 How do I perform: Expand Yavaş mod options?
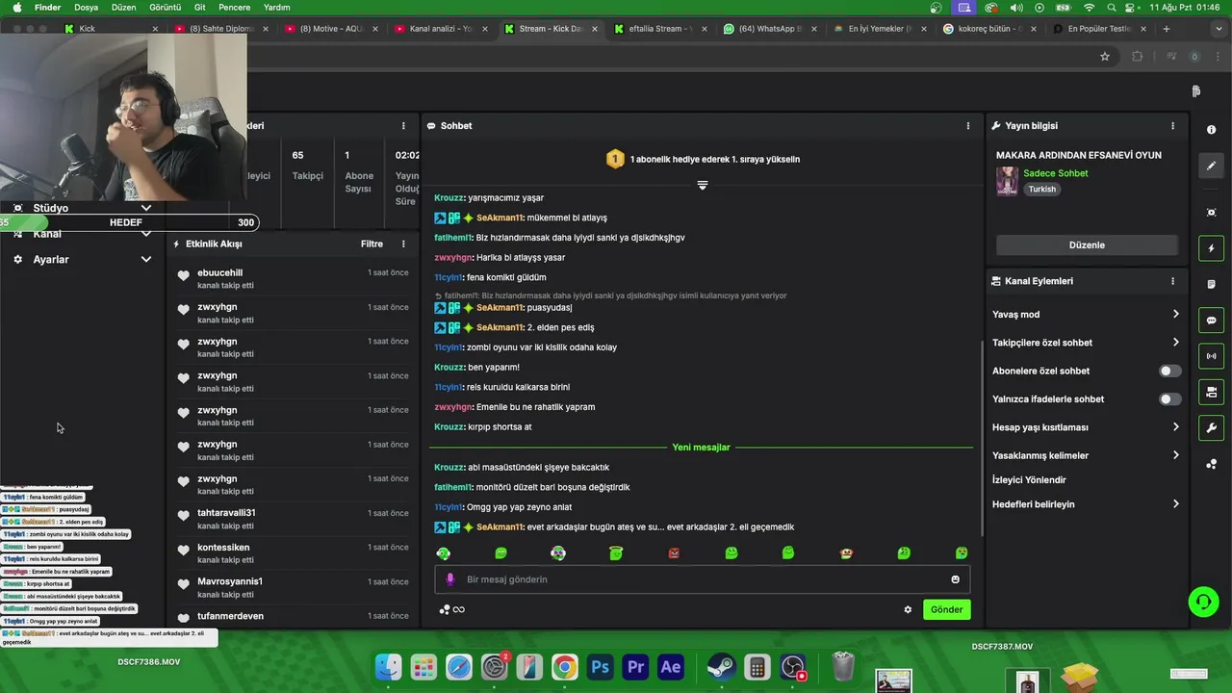[1086, 314]
